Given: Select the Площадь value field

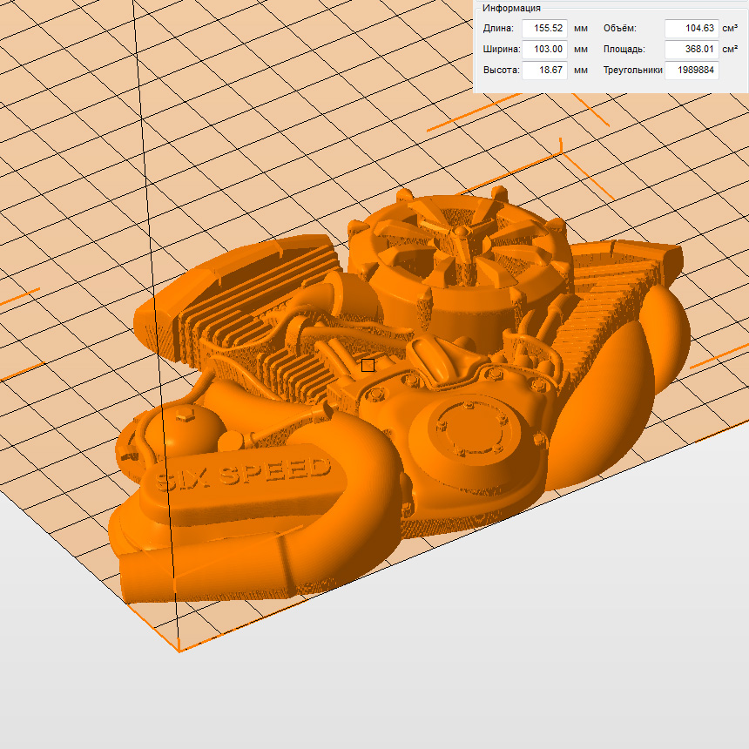Looking at the screenshot, I should [x=692, y=50].
